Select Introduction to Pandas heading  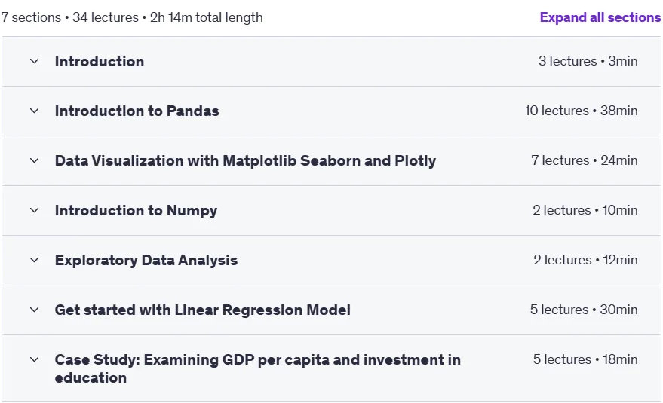point(137,111)
